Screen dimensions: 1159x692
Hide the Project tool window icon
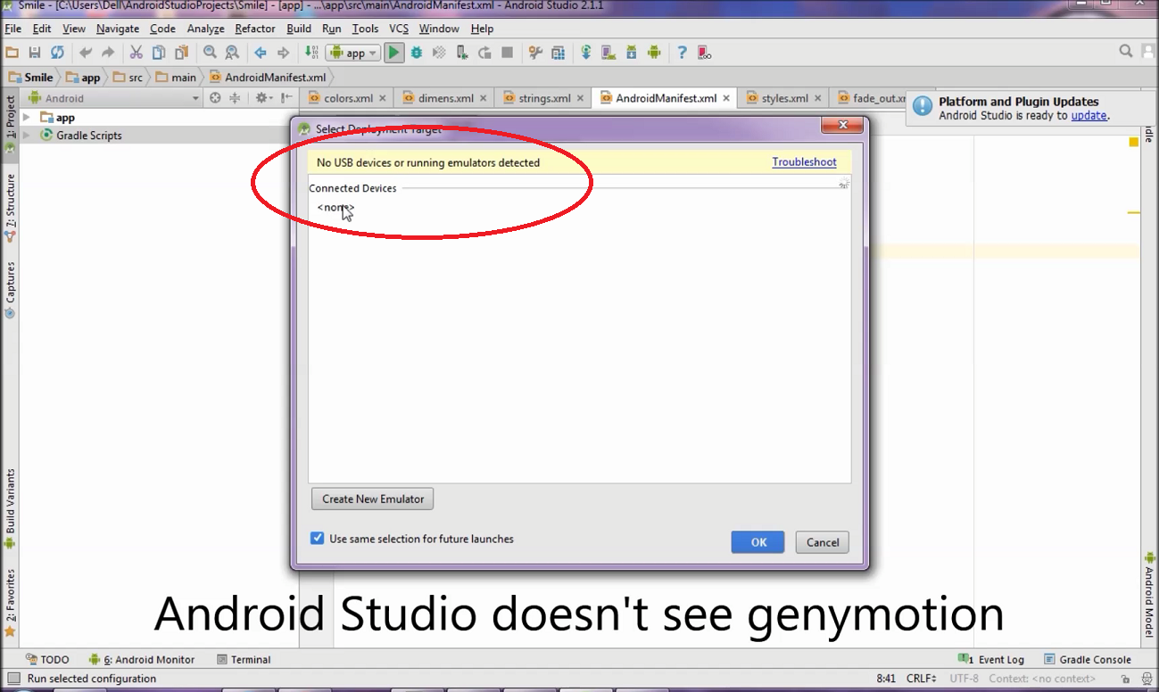[x=286, y=98]
